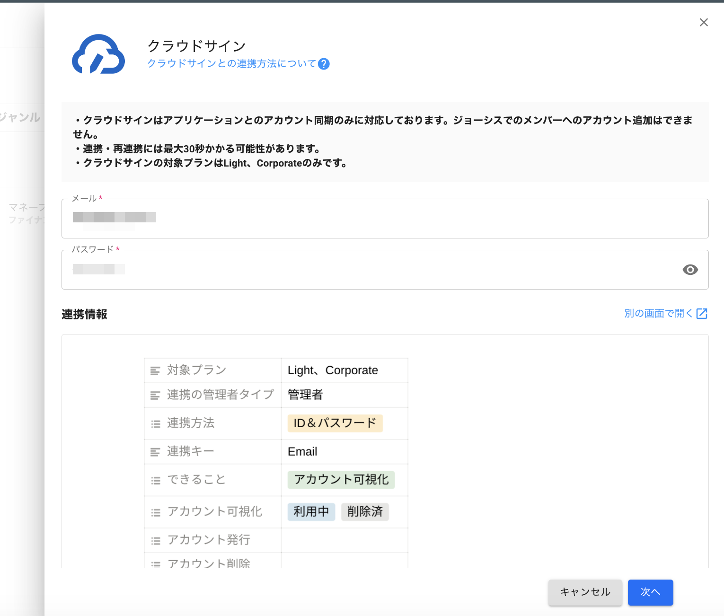The width and height of the screenshot is (724, 616).
Task: Click the list icon beside アカウント発行
Action: point(155,540)
